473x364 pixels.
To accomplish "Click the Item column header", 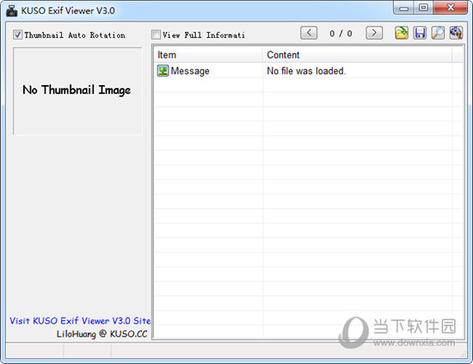I will 208,55.
